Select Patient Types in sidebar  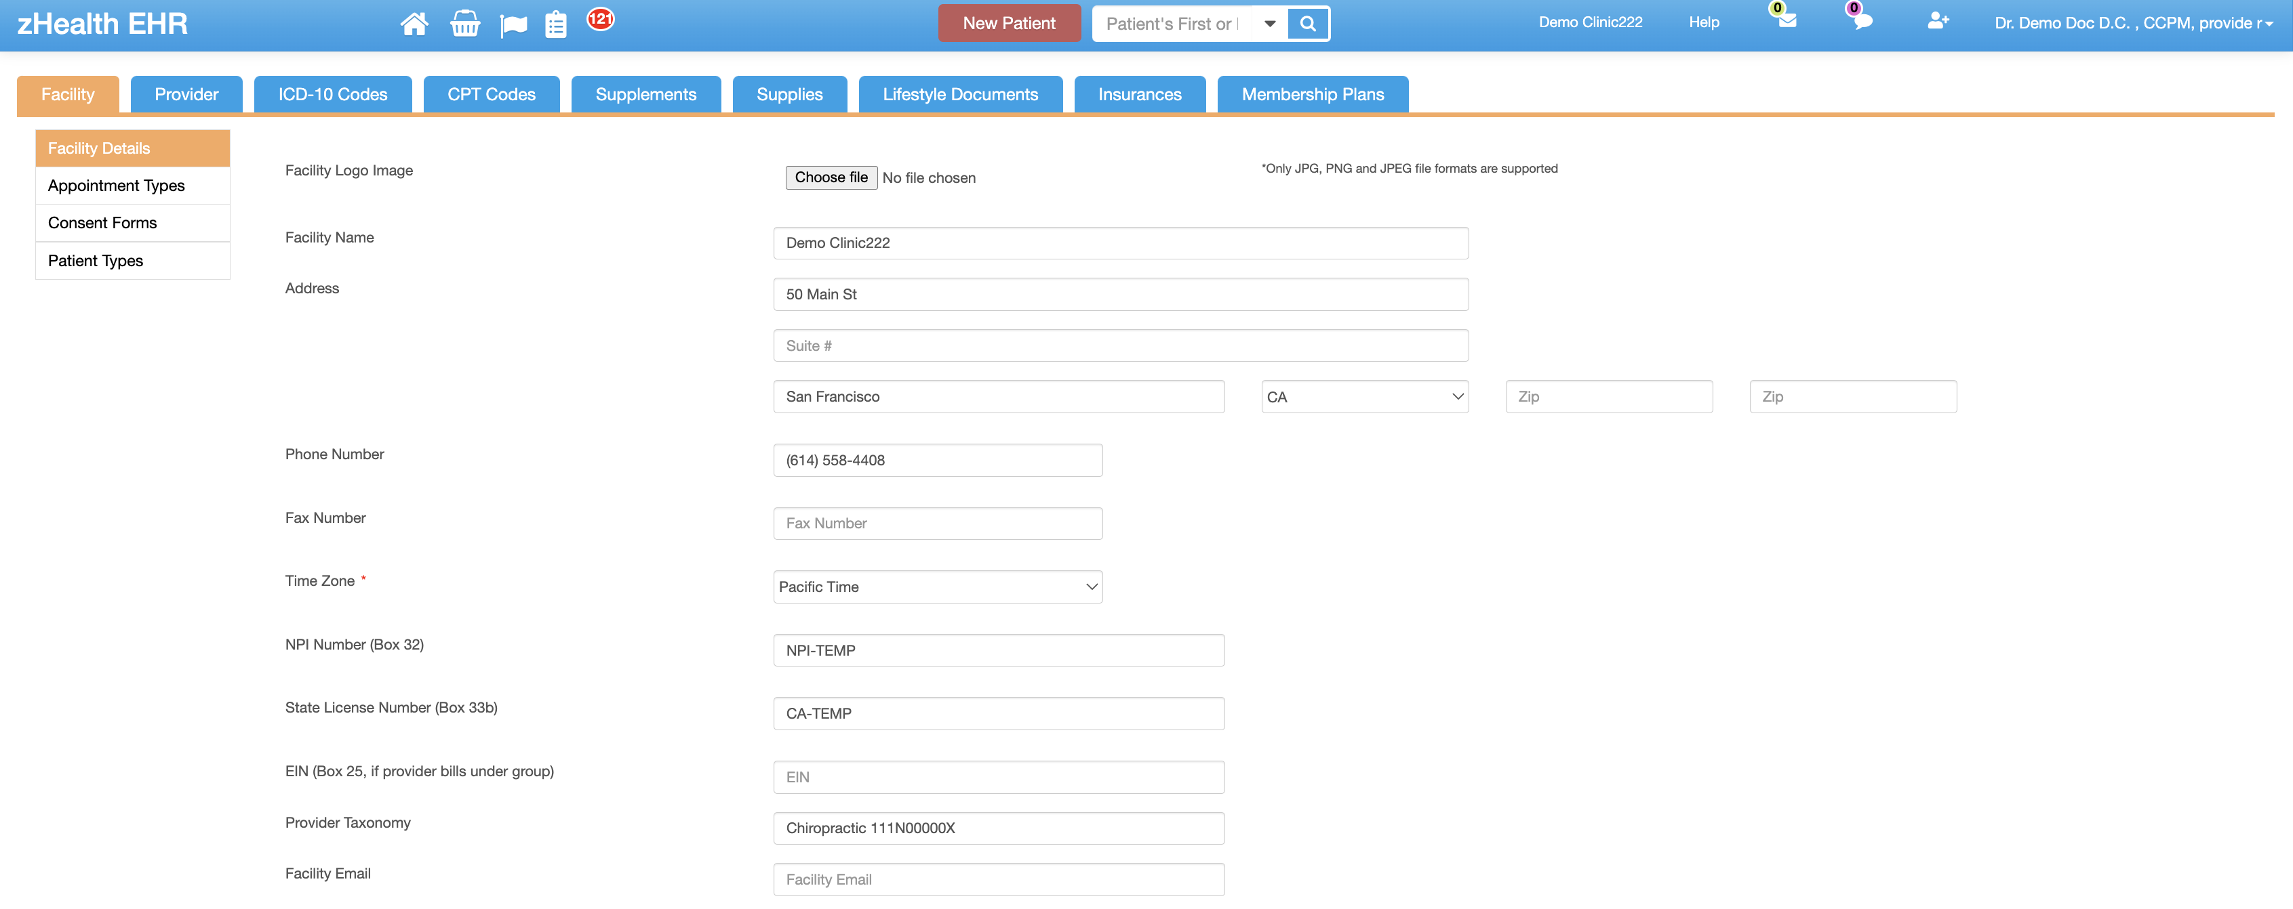click(133, 261)
